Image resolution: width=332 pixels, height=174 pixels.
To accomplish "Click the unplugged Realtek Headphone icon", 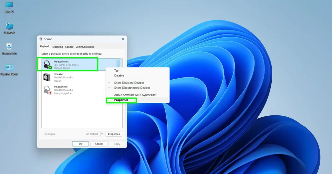I will pyautogui.click(x=47, y=90).
